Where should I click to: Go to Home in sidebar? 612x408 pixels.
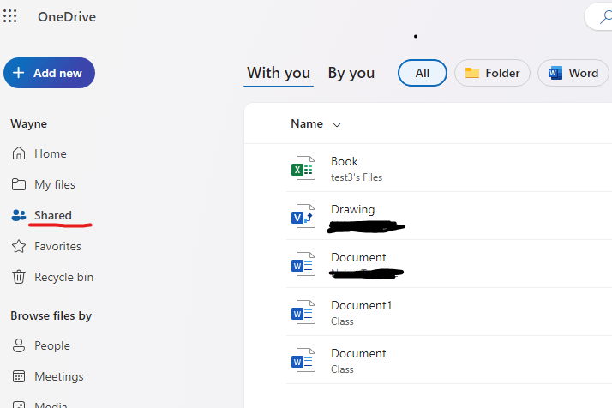pyautogui.click(x=51, y=153)
